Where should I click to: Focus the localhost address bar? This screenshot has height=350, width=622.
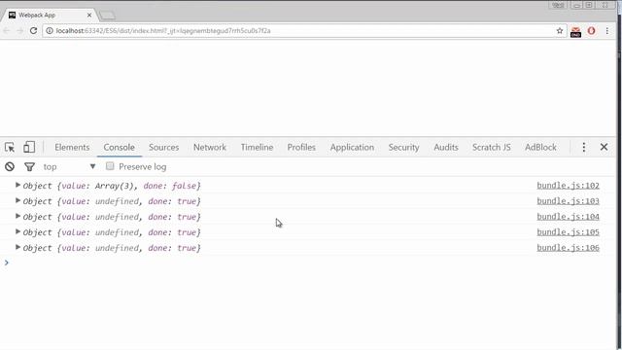pos(303,30)
